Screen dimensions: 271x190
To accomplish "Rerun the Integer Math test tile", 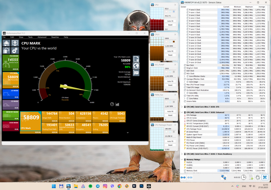I will (x=55, y=121).
